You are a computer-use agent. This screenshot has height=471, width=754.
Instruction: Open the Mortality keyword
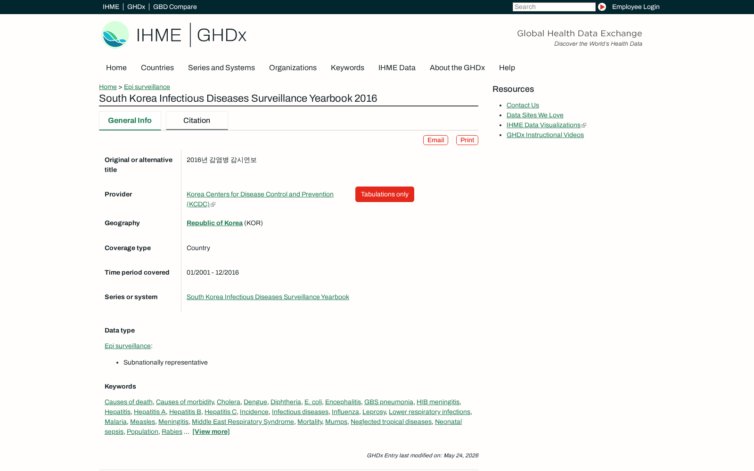(x=310, y=422)
